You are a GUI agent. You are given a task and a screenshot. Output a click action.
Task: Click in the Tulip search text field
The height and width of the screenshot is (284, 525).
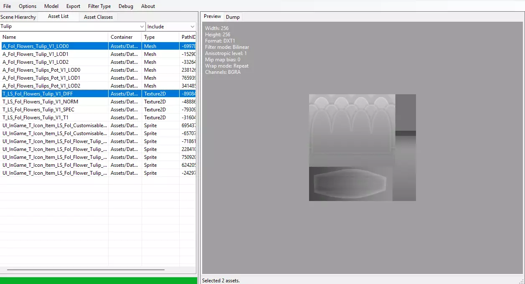click(67, 26)
